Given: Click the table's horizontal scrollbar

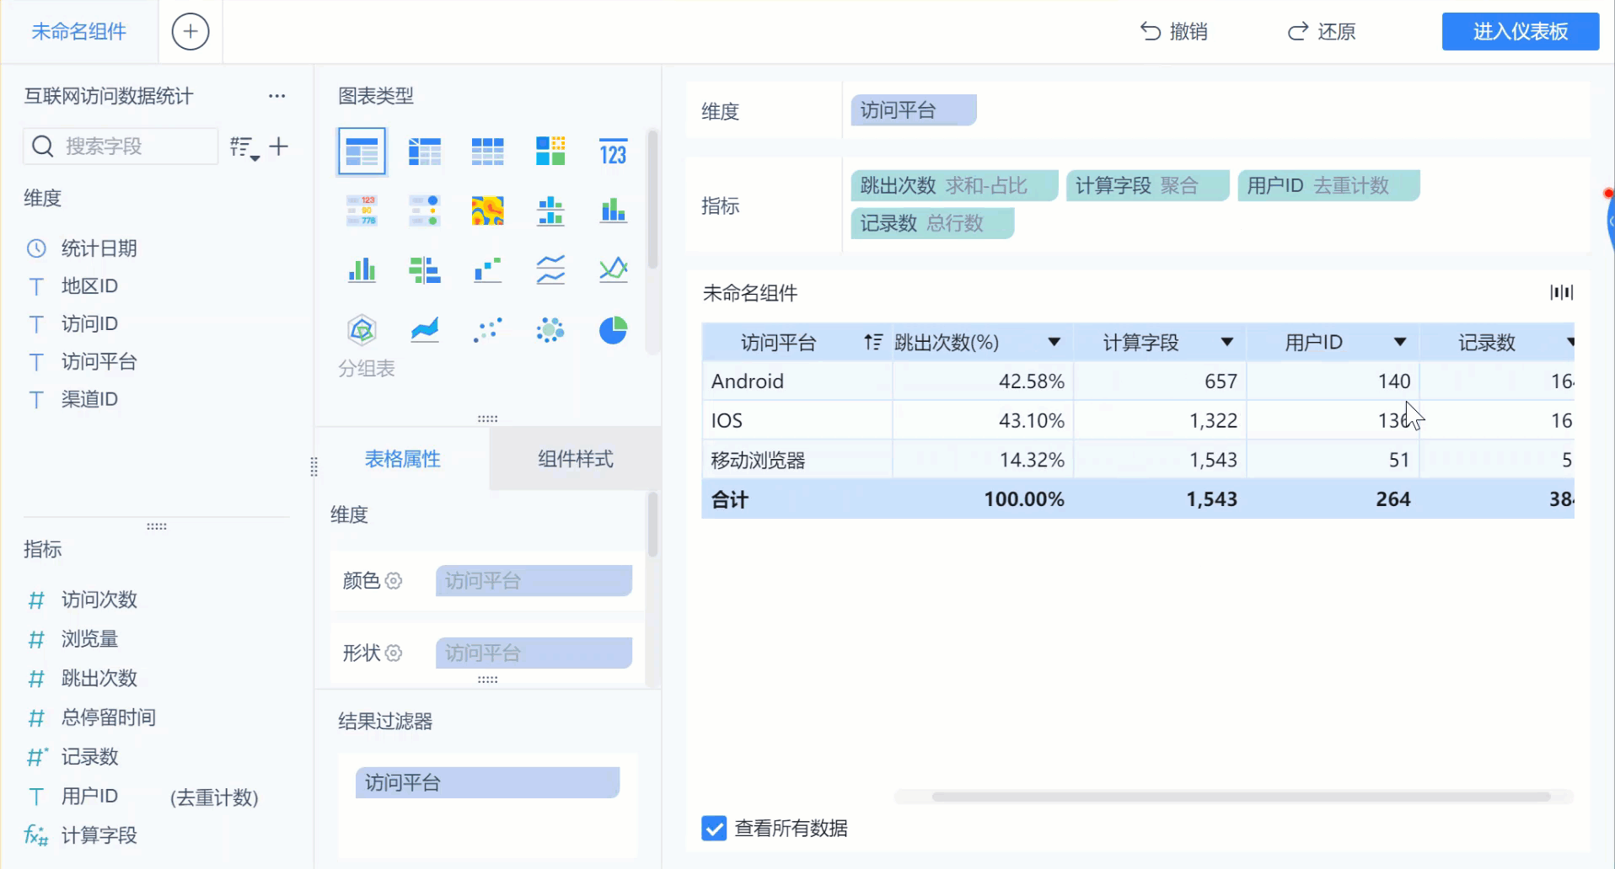Looking at the screenshot, I should pyautogui.click(x=1241, y=797).
